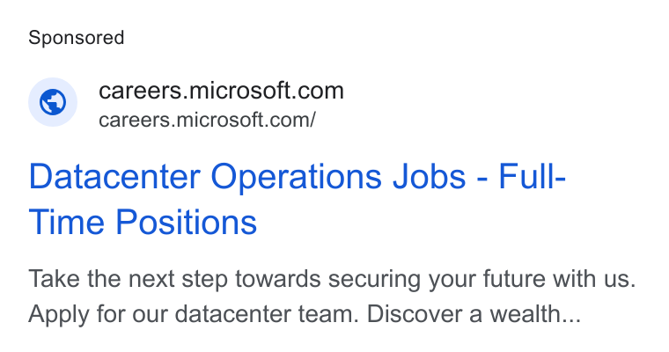Click the Apply for our datacenter team text

click(x=194, y=315)
